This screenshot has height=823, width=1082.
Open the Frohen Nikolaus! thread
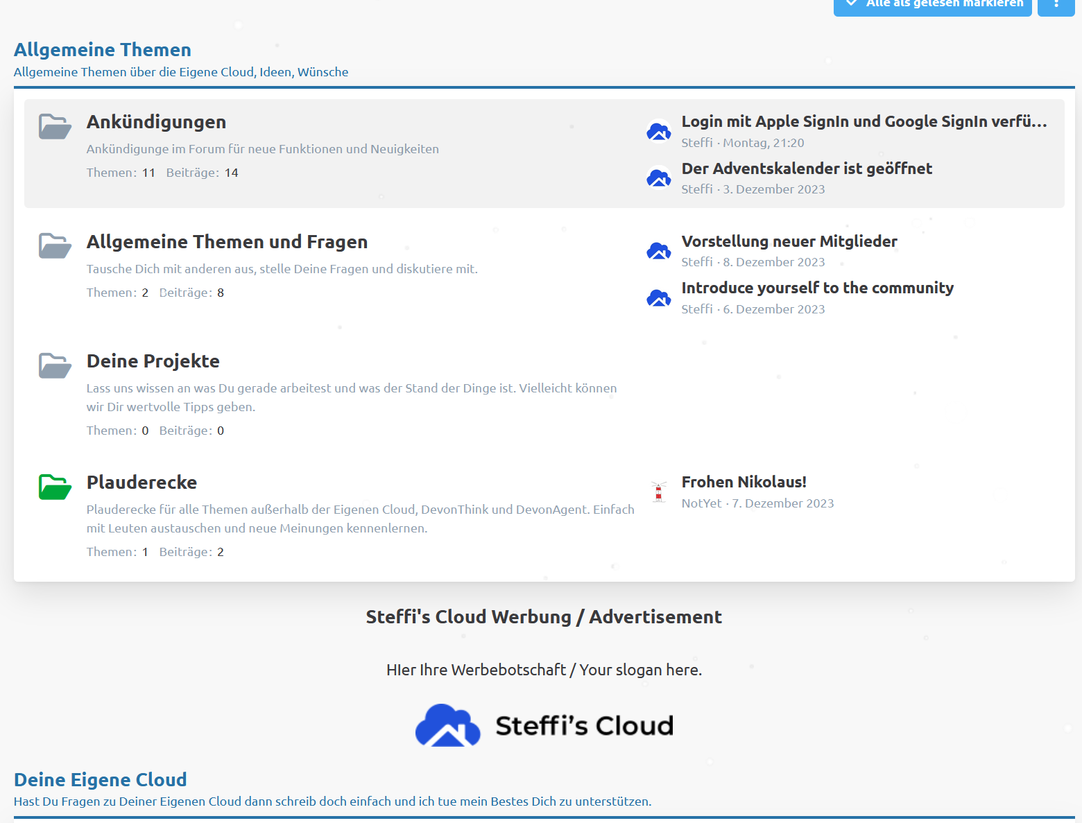[744, 482]
